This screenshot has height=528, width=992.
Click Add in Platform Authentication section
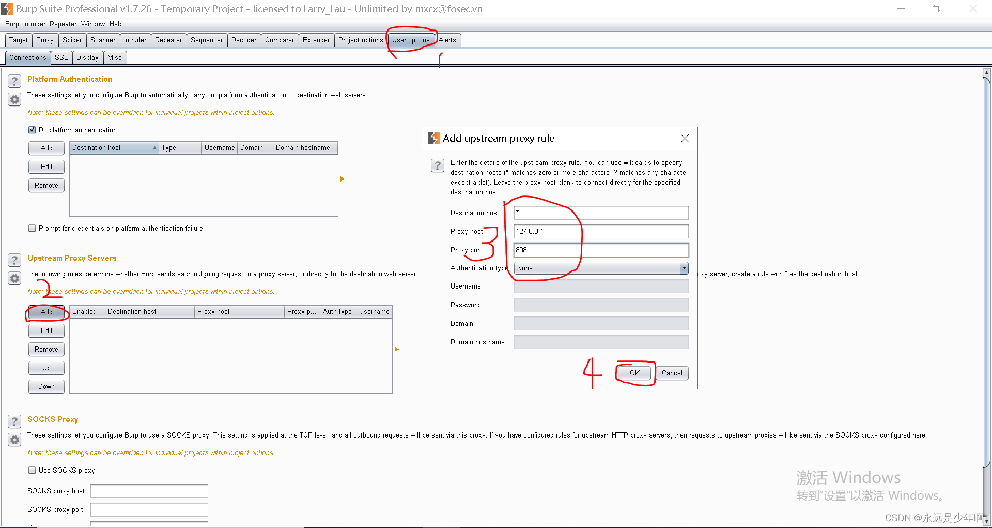[47, 148]
